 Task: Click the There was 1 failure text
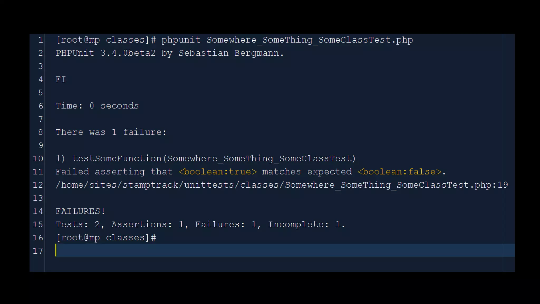pyautogui.click(x=111, y=132)
